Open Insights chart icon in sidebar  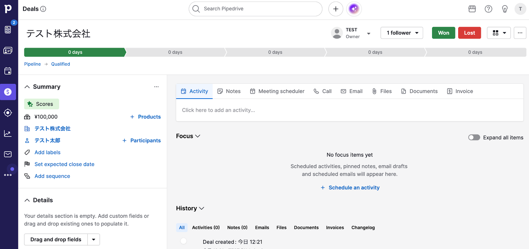tap(8, 134)
